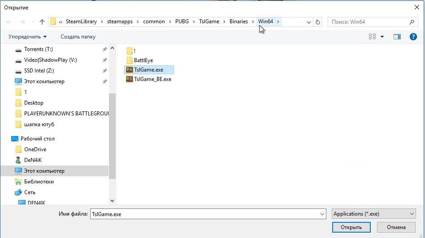Select SSD Intel (Z:) drive
425x238 pixels.
[x=39, y=71]
